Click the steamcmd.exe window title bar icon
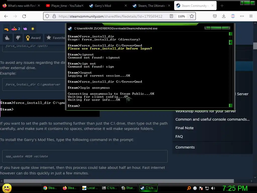The width and height of the screenshot is (257, 193). pos(70,28)
